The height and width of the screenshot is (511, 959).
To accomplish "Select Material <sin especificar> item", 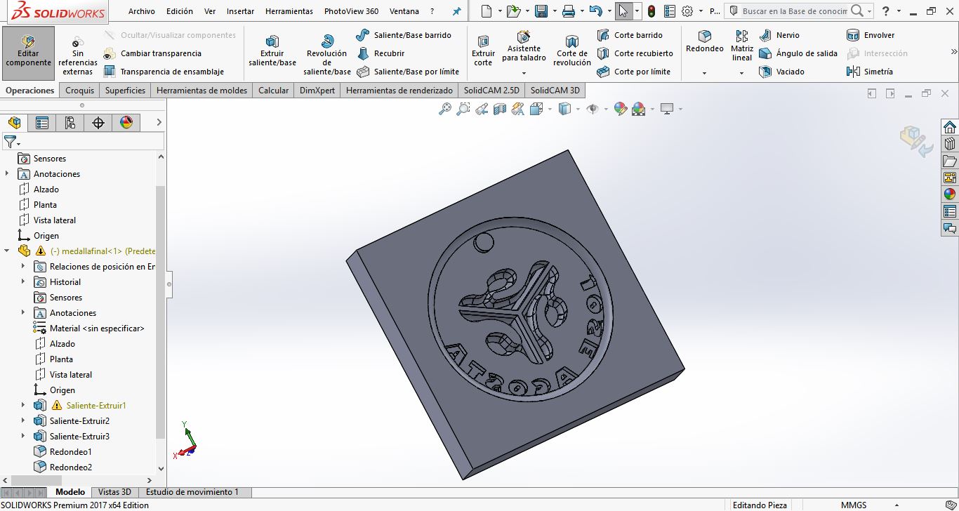I will (x=88, y=328).
